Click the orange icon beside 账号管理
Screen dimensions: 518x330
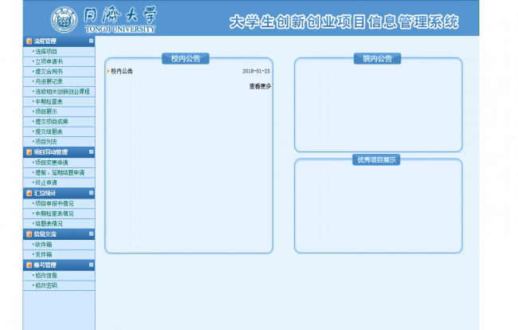coord(29,265)
